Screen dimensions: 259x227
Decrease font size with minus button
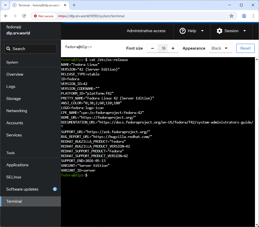tap(153, 48)
